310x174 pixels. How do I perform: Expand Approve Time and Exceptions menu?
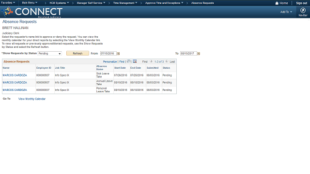pos(164,3)
